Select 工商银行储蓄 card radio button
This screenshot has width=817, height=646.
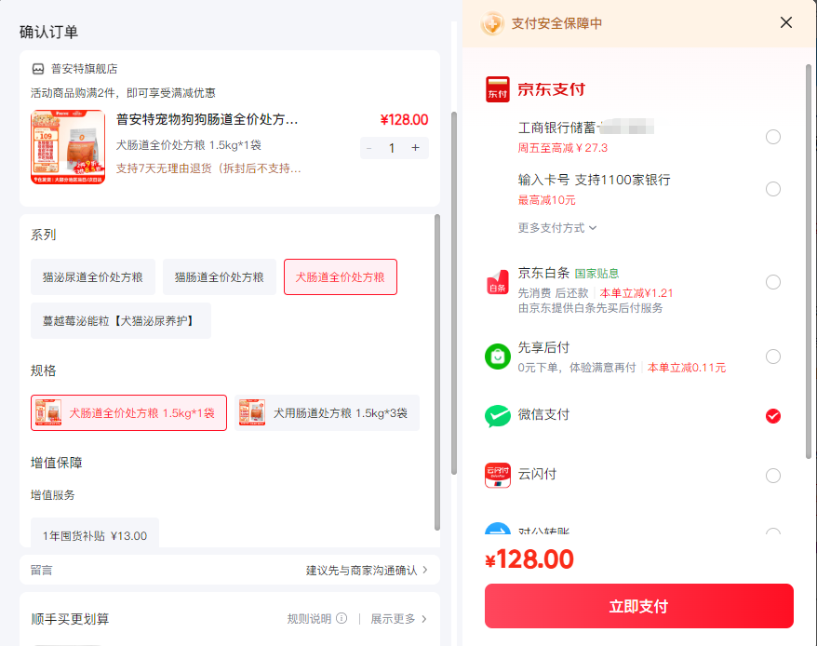tap(773, 137)
